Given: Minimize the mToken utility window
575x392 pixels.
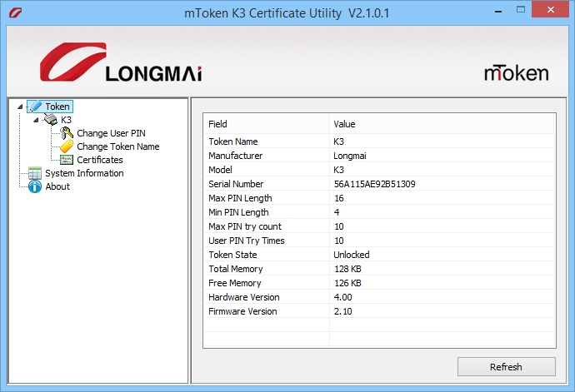Looking at the screenshot, I should coord(498,11).
